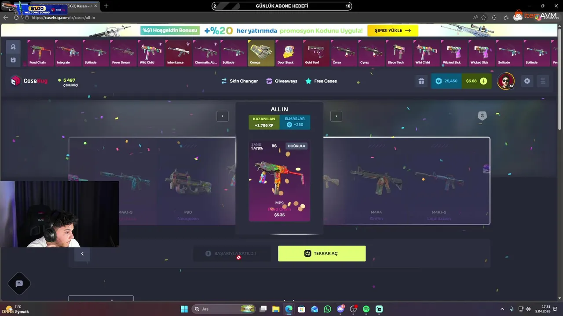The height and width of the screenshot is (316, 563).
Task: Click the diamond balance 25,450
Action: pos(446,81)
